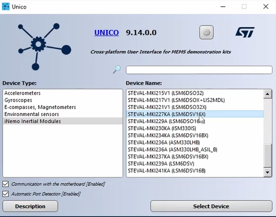Click the Unico app icon in title bar
The width and height of the screenshot is (276, 217).
point(6,6)
